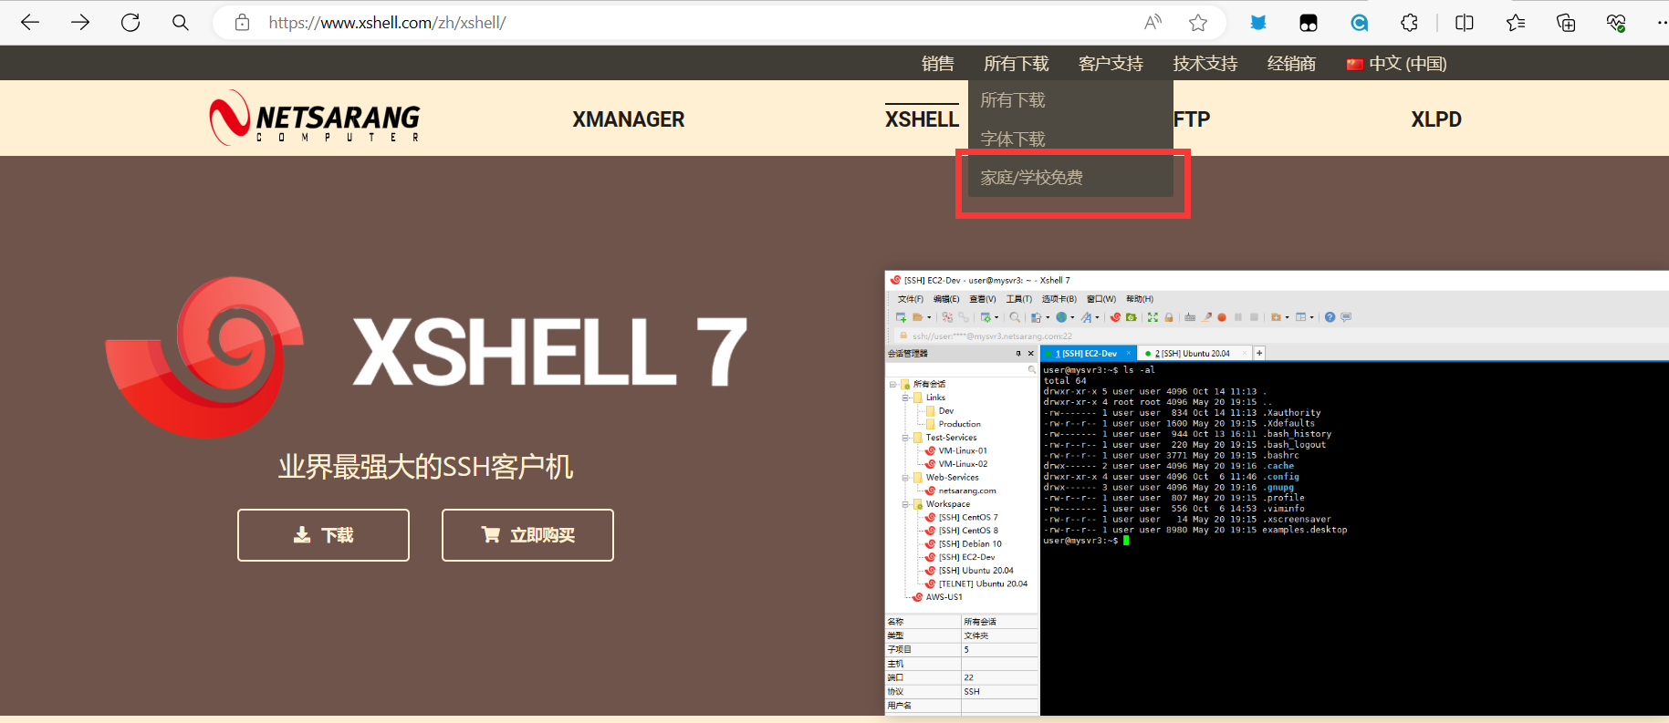The width and height of the screenshot is (1669, 723).
Task: Open the Collections icon
Action: pos(1566,23)
